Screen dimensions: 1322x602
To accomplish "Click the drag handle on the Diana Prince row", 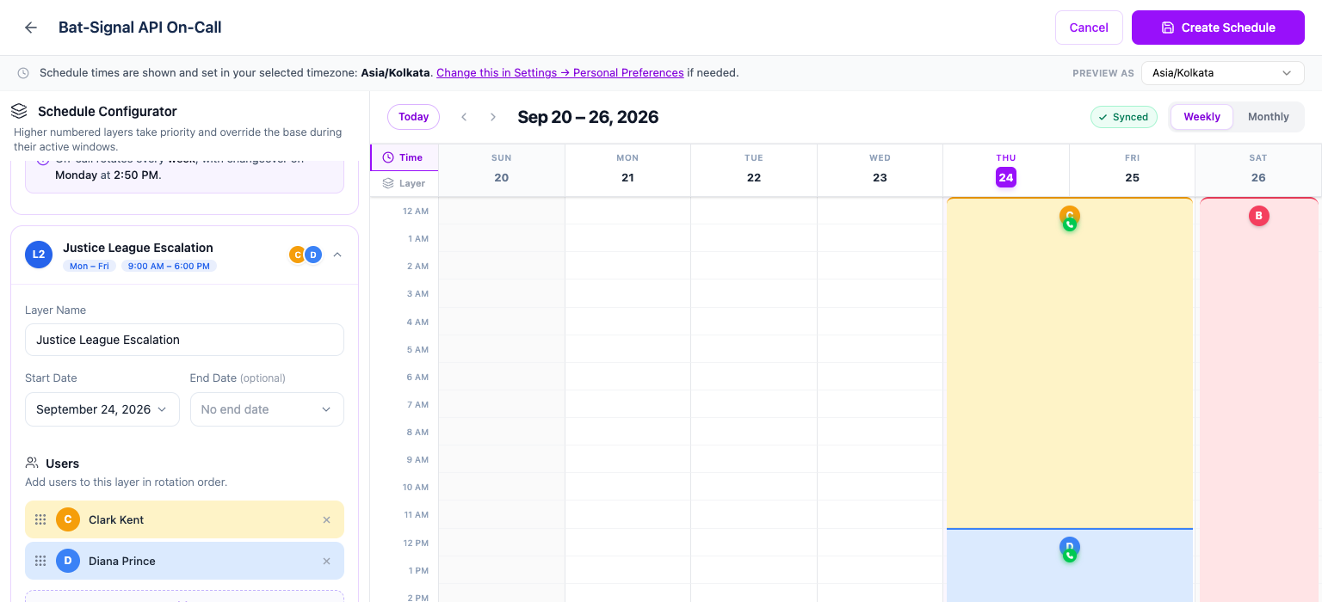I will point(40,561).
